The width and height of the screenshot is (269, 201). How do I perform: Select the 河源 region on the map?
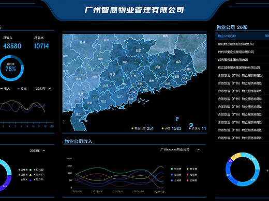pyautogui.click(x=157, y=67)
